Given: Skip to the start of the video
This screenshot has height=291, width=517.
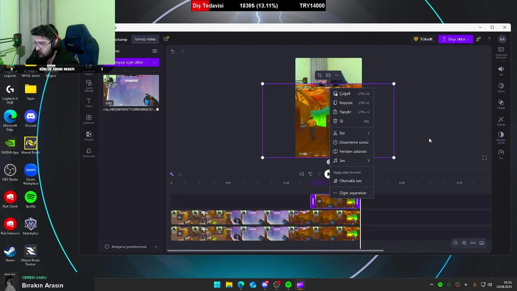Looking at the screenshot, I should pyautogui.click(x=302, y=174).
